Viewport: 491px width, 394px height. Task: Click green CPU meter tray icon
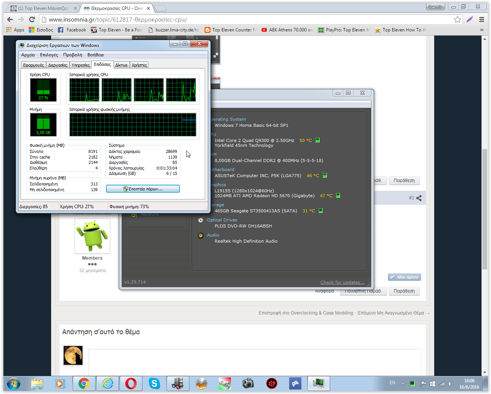pyautogui.click(x=412, y=383)
